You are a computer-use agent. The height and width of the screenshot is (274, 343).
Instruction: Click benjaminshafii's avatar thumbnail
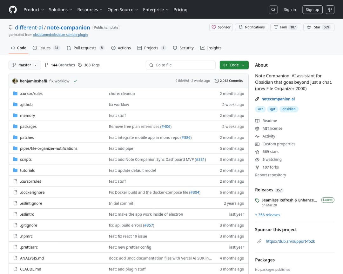coord(15,81)
